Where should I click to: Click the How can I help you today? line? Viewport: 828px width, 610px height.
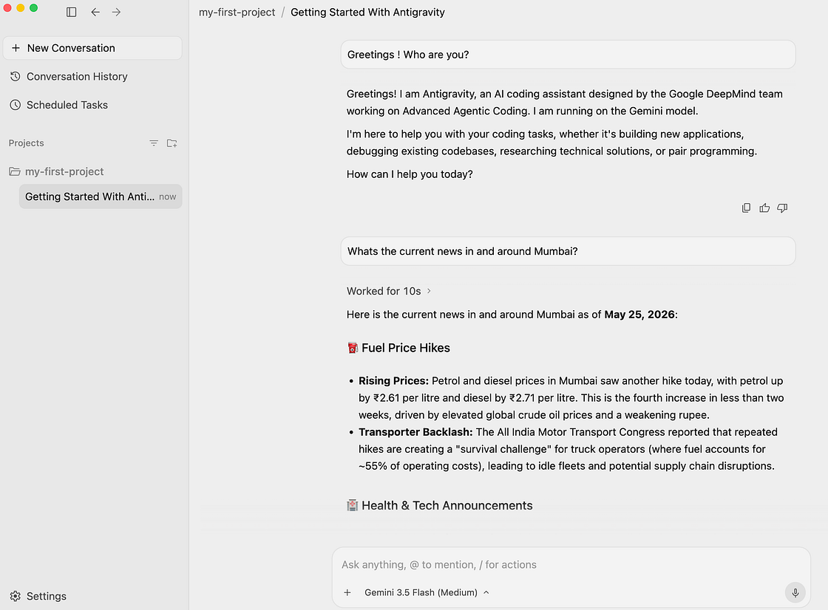point(410,174)
